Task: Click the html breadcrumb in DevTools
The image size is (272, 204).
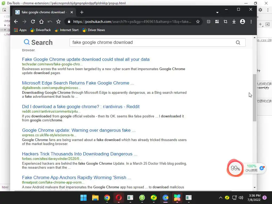Action: (5, 187)
